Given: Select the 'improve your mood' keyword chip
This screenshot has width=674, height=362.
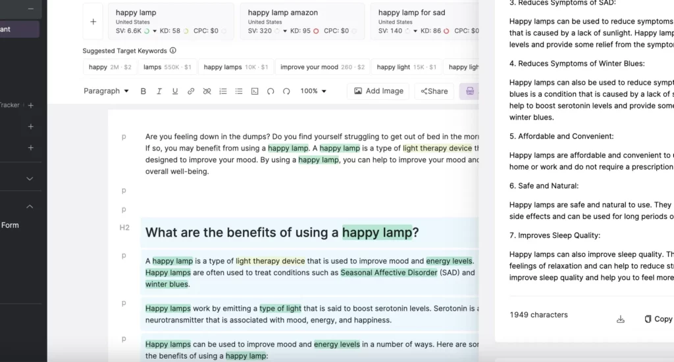Looking at the screenshot, I should click(x=322, y=67).
